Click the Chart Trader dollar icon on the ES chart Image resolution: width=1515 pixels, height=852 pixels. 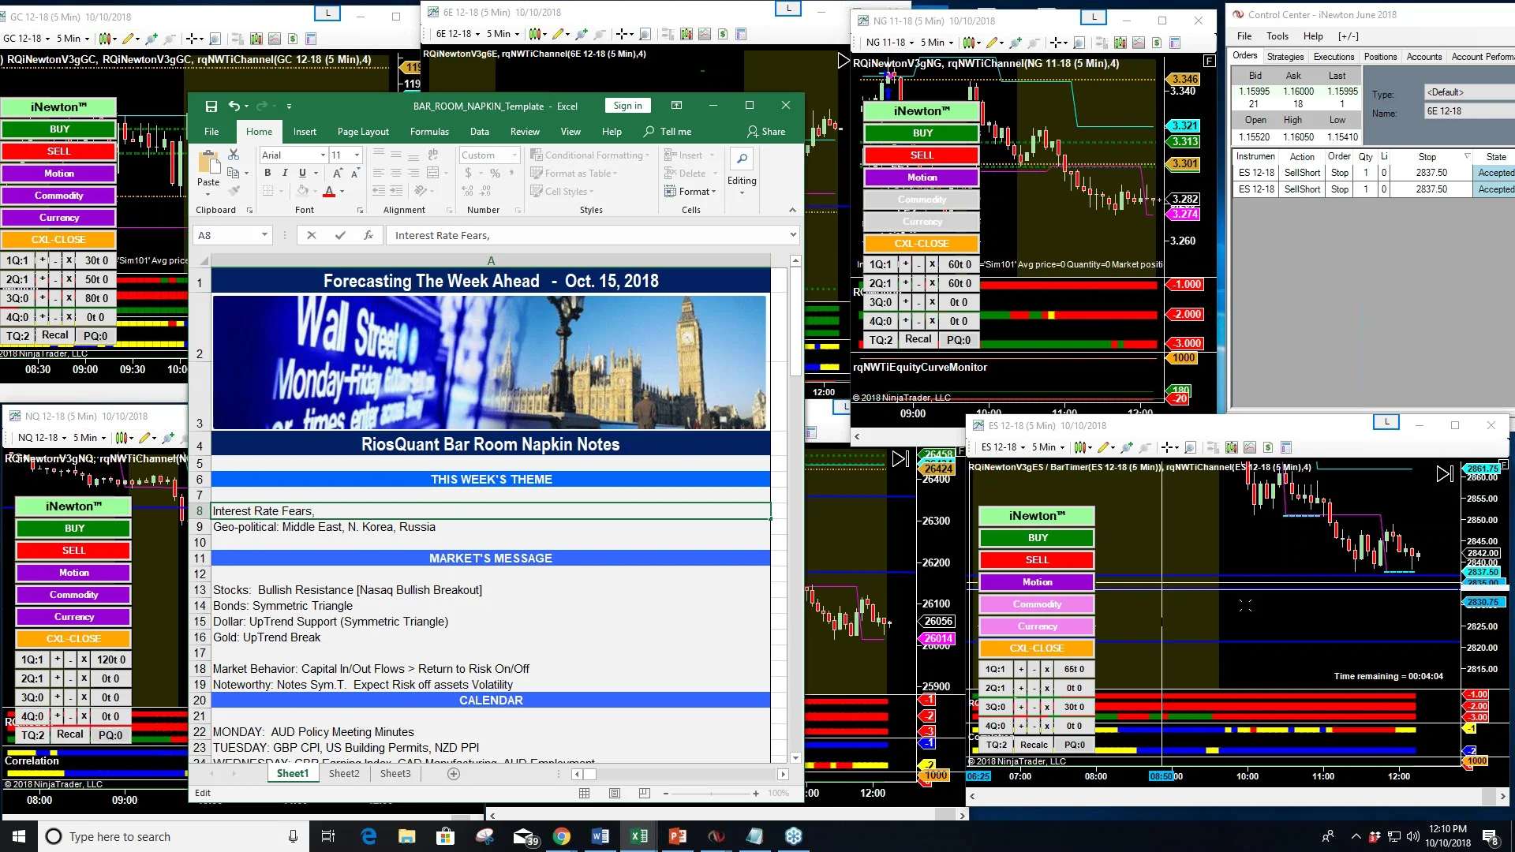coord(1268,447)
